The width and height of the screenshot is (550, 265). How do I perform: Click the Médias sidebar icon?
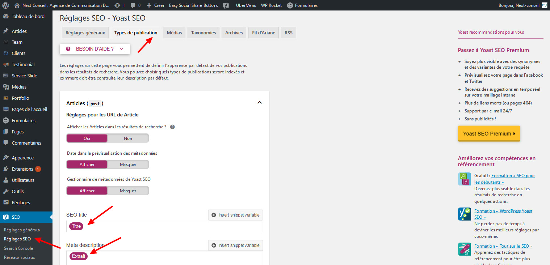pos(6,87)
